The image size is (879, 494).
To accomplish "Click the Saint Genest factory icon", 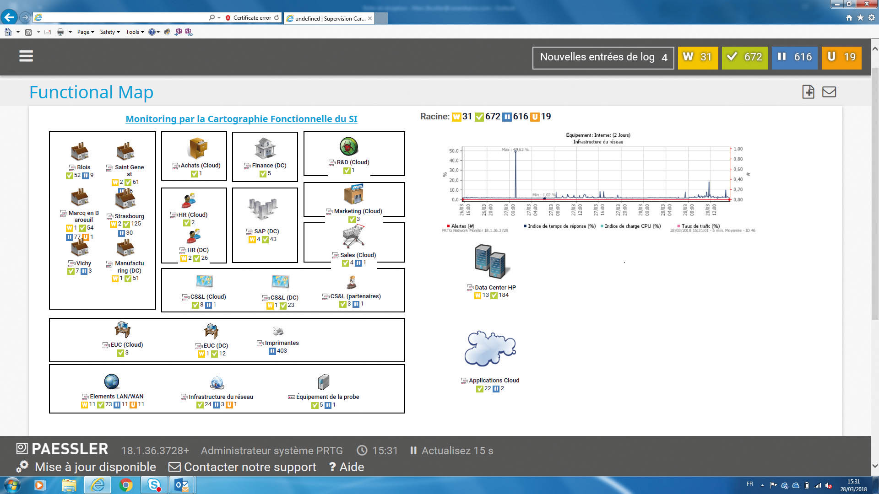I will coord(125,151).
